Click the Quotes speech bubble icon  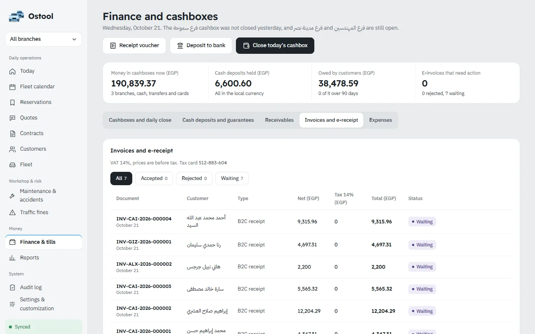pyautogui.click(x=13, y=118)
